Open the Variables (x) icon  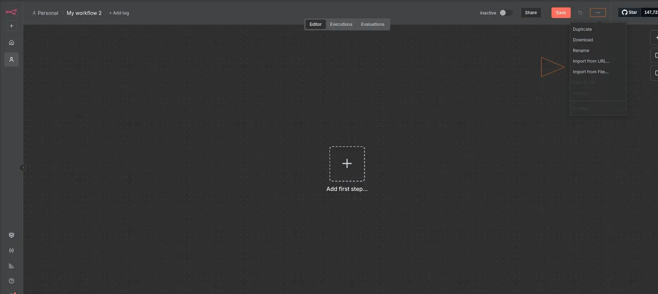click(11, 250)
